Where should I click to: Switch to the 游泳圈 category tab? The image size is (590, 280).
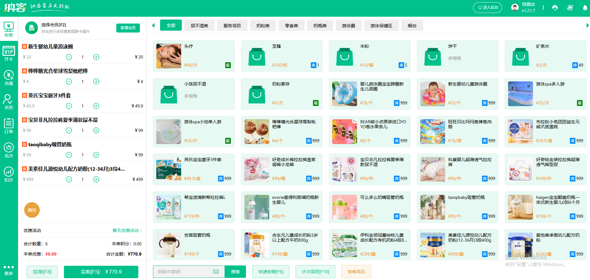pyautogui.click(x=348, y=25)
